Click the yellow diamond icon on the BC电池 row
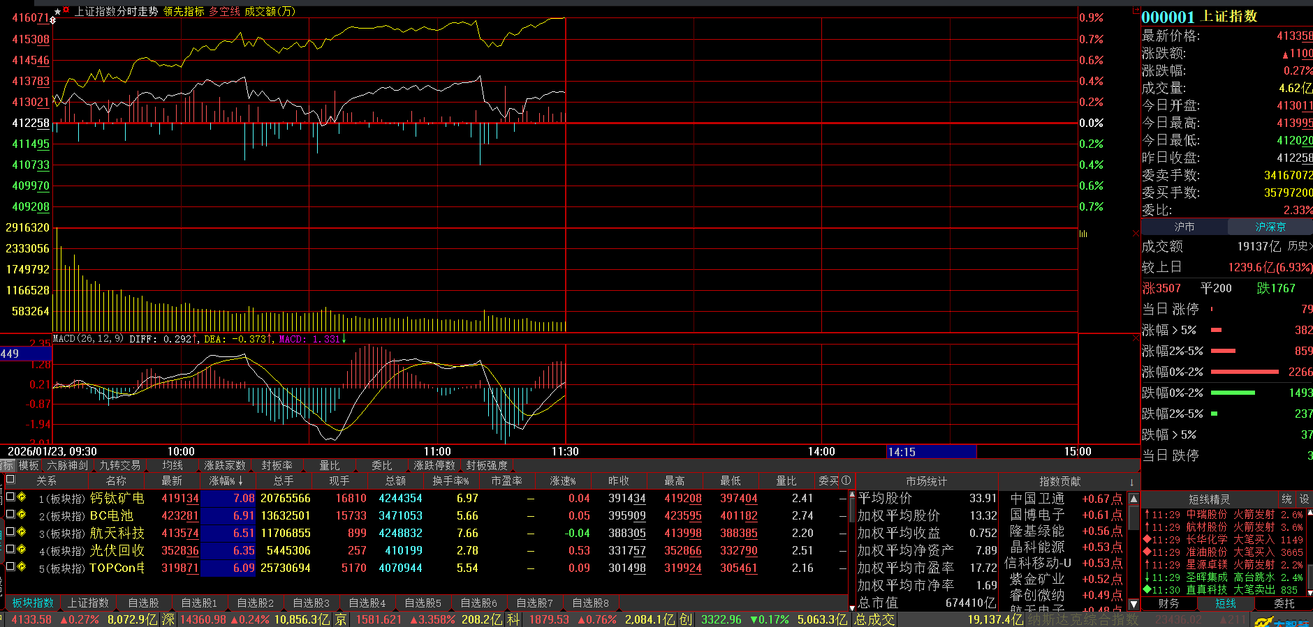Screen dimensions: 1313x627 pyautogui.click(x=22, y=515)
